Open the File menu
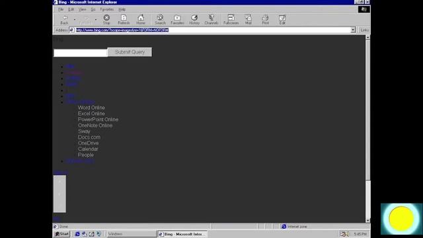This screenshot has width=423, height=238. [61, 9]
